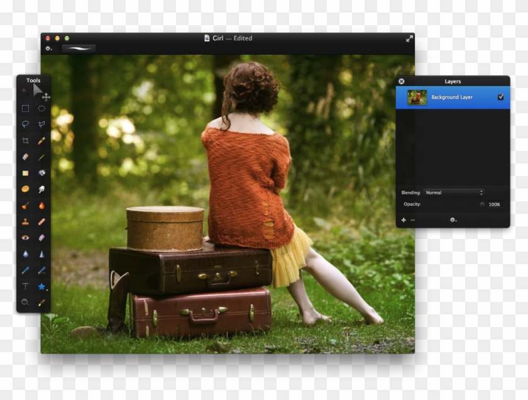Image resolution: width=528 pixels, height=400 pixels.
Task: Pick the Lasso tool
Action: click(x=25, y=125)
